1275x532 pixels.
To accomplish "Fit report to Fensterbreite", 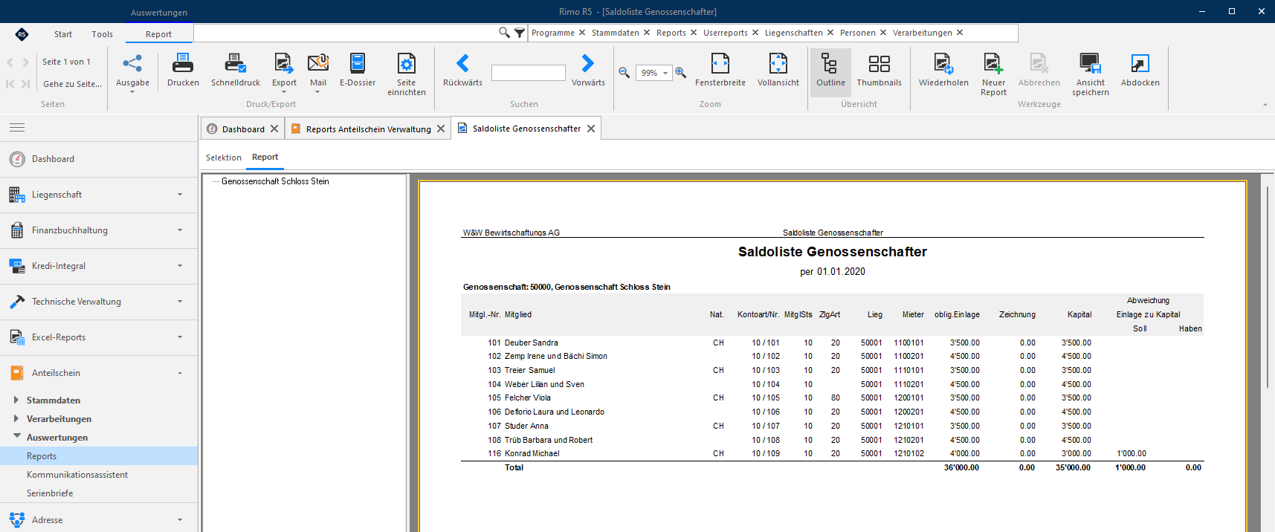I will [x=720, y=71].
